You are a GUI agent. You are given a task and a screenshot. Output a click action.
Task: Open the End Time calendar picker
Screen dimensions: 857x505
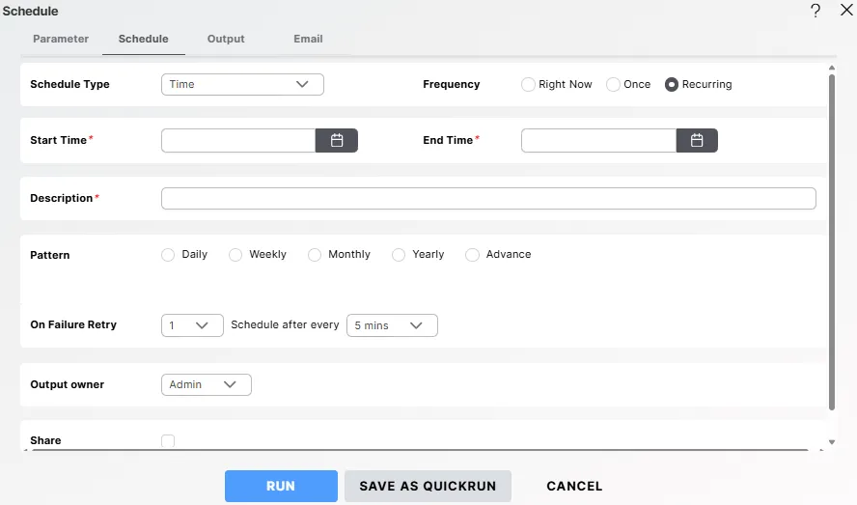click(697, 141)
